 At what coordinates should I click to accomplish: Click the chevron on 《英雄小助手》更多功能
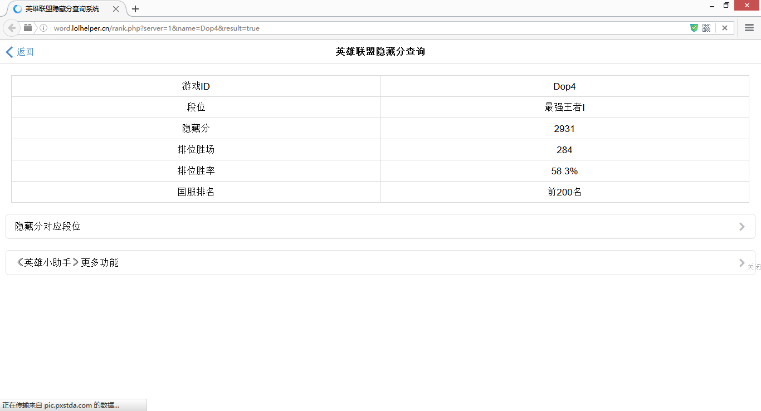click(742, 262)
